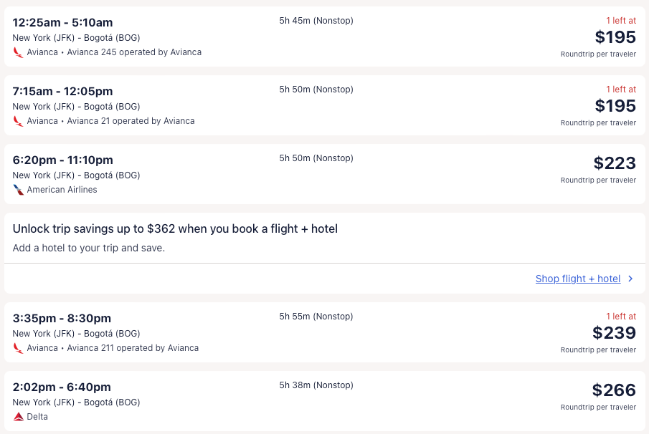
Task: Click the American Airlines logo icon
Action: click(x=19, y=190)
